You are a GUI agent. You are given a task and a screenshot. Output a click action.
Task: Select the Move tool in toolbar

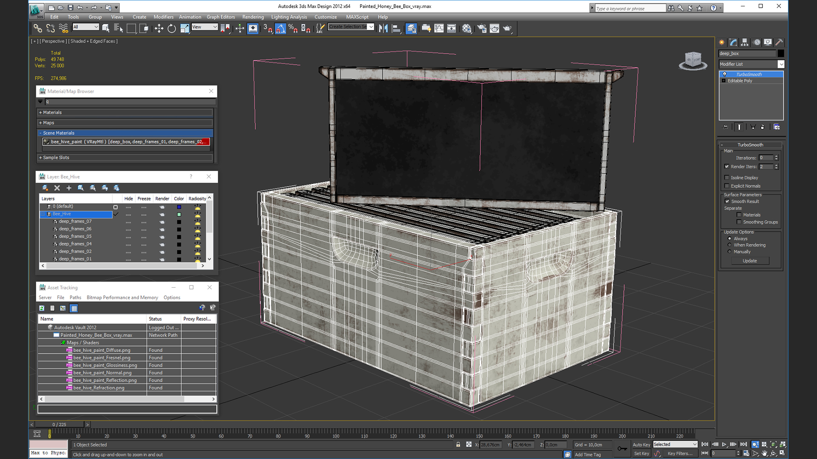click(x=159, y=28)
